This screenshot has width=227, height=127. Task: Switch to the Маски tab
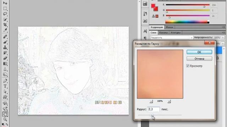pyautogui.click(x=169, y=27)
